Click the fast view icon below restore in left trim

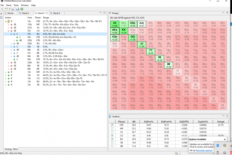click(x=1, y=18)
